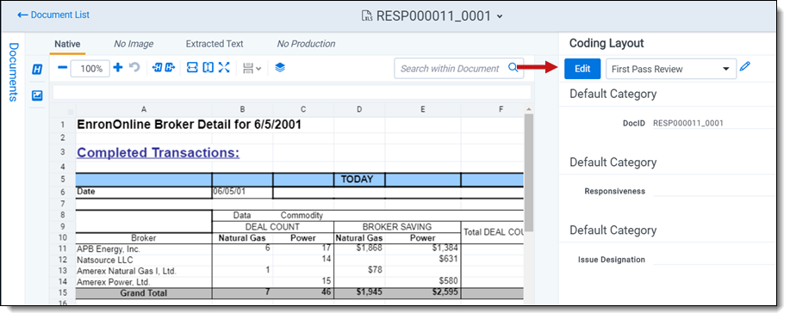Click the $78 cell
Viewport: 790px width, 319px height.
(x=359, y=270)
